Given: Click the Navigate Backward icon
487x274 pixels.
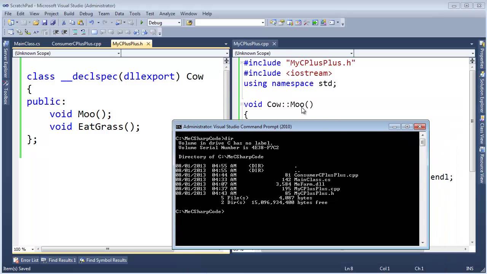Looking at the screenshot, I should pyautogui.click(x=118, y=23).
